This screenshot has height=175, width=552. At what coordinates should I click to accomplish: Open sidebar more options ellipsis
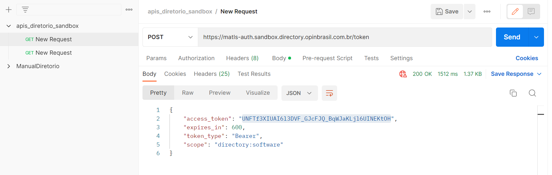[129, 10]
